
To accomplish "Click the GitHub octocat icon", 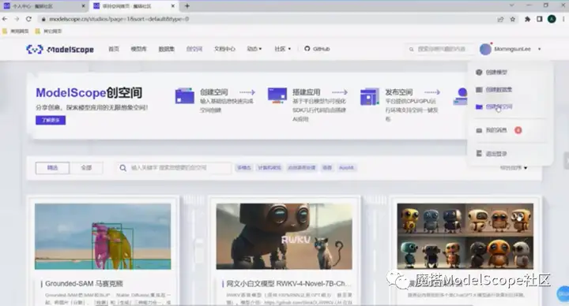I will [x=307, y=49].
